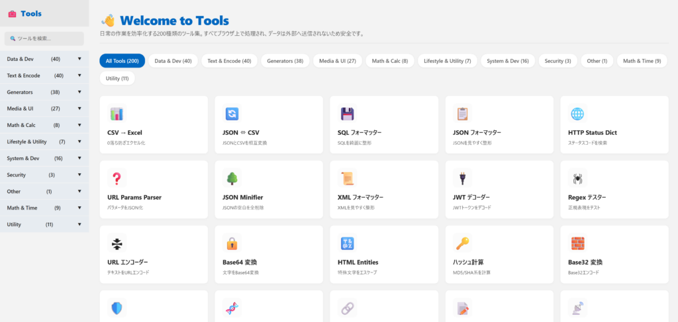
Task: Click the JSON Minifier tree icon
Action: pyautogui.click(x=232, y=179)
